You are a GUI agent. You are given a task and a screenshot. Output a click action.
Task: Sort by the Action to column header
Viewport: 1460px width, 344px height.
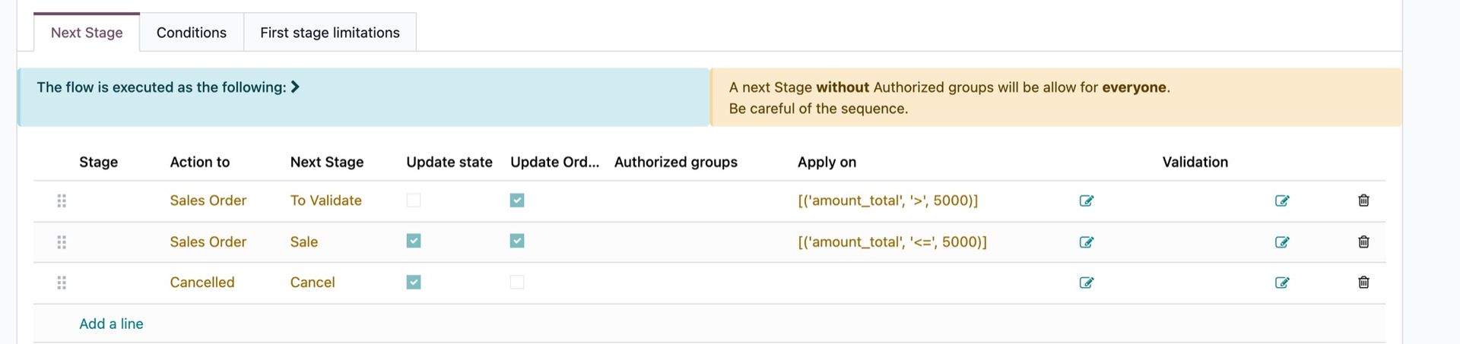coord(199,162)
